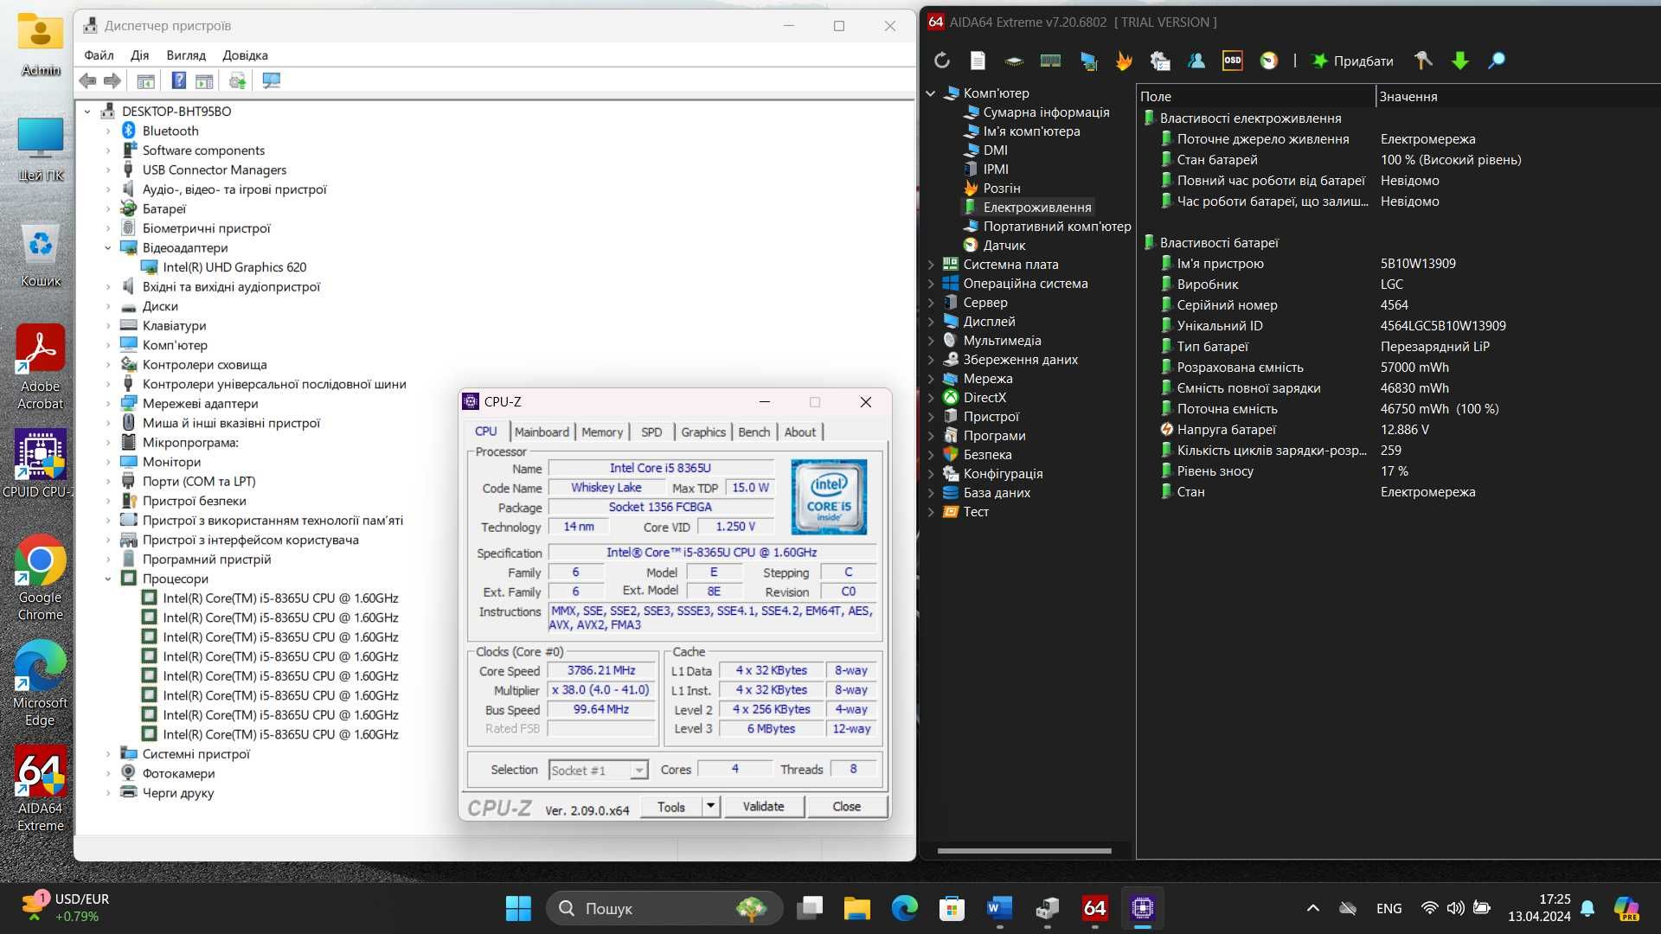Select Сумарна інформація in AIDA64 tree
Image resolution: width=1661 pixels, height=934 pixels.
tap(1046, 112)
